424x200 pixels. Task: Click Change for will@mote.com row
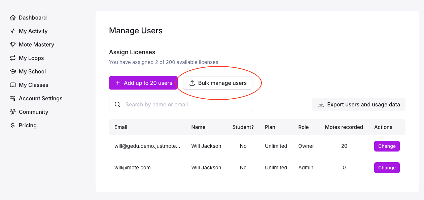tap(387, 168)
